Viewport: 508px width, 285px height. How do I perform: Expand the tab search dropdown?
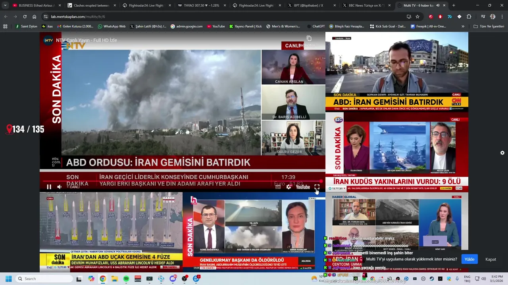coord(5,6)
